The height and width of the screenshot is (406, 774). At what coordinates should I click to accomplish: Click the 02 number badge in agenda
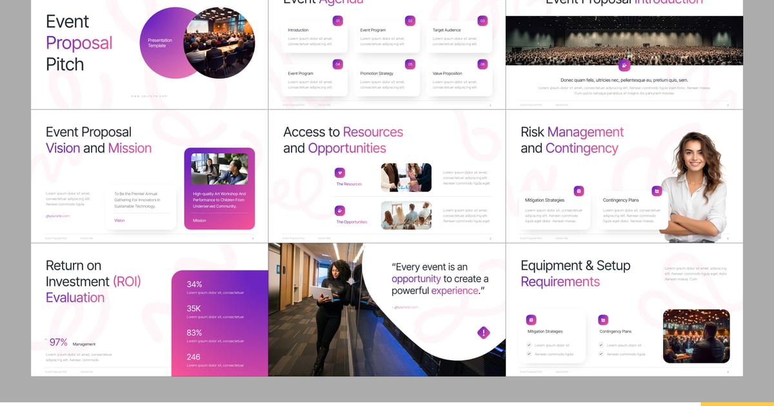coord(410,21)
